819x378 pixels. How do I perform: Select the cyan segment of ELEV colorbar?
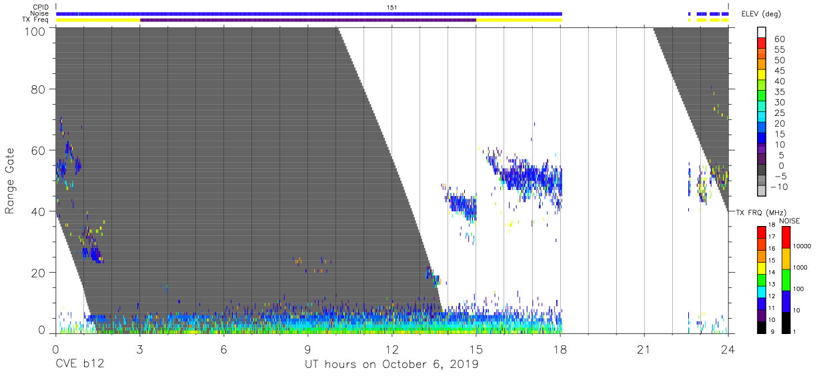(762, 117)
